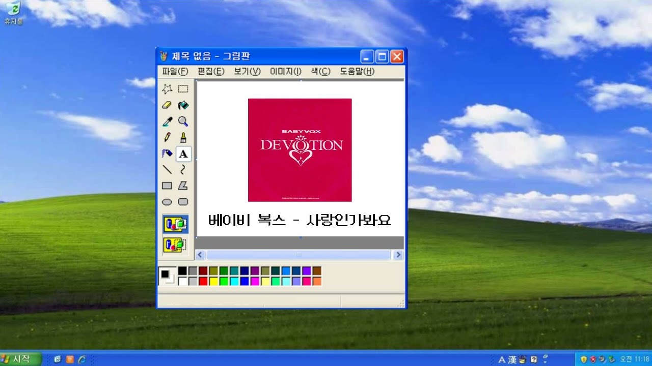Open the 편집(E) menu
Image resolution: width=652 pixels, height=366 pixels.
tap(211, 72)
